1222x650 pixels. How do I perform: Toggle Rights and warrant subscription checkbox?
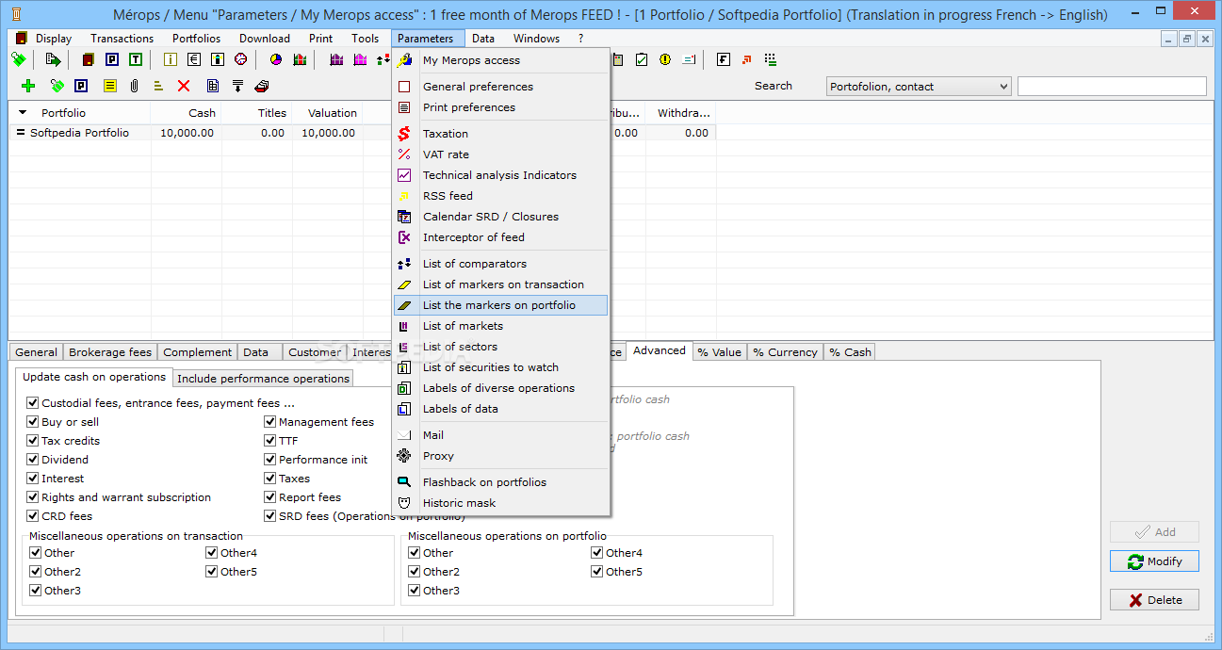coord(33,497)
